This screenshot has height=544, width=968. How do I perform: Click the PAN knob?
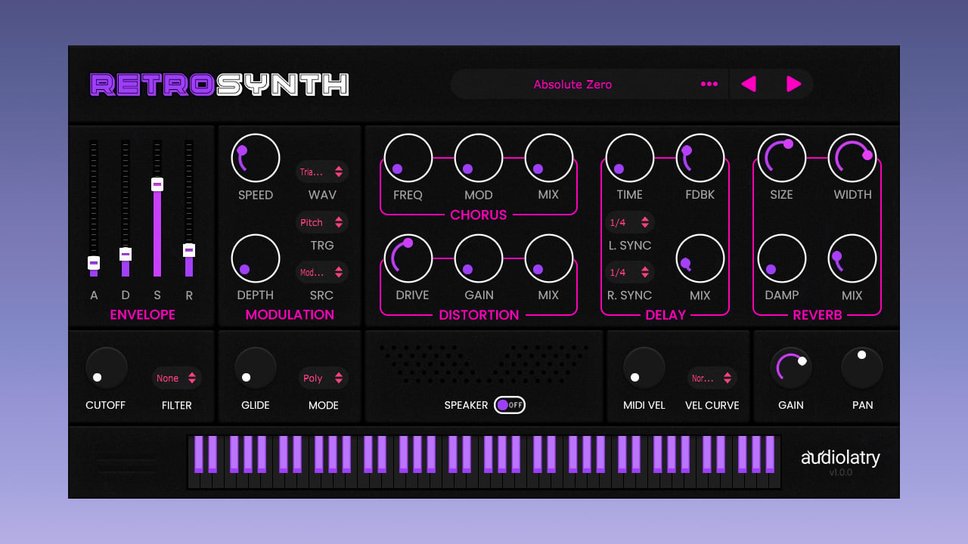[x=862, y=368]
